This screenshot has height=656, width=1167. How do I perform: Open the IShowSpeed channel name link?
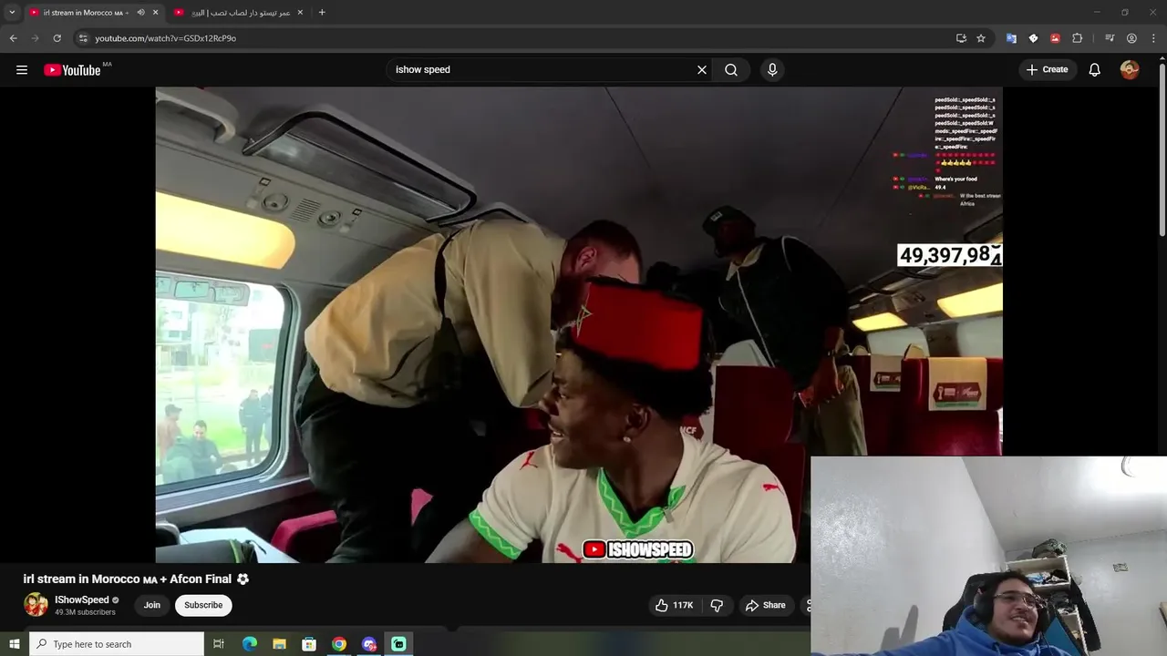[x=82, y=600]
